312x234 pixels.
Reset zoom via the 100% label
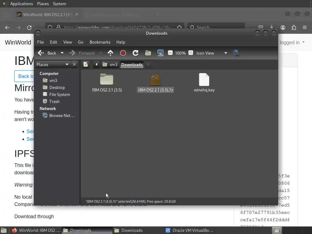180,53
